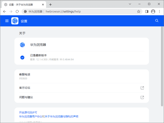Open the browser three-dot menu
164x123 pixels.
[160, 12]
